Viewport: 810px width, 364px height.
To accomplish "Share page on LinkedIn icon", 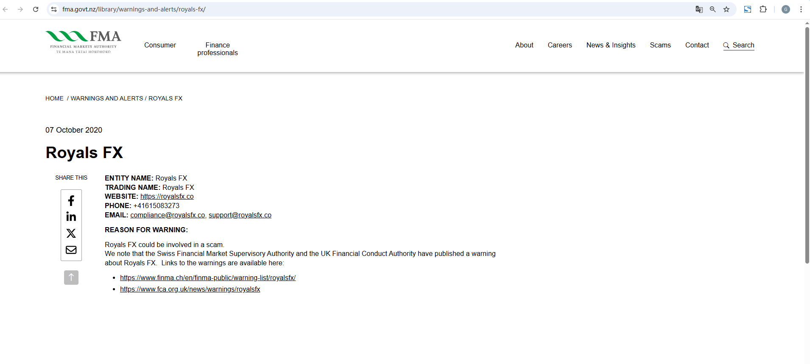I will [x=71, y=217].
